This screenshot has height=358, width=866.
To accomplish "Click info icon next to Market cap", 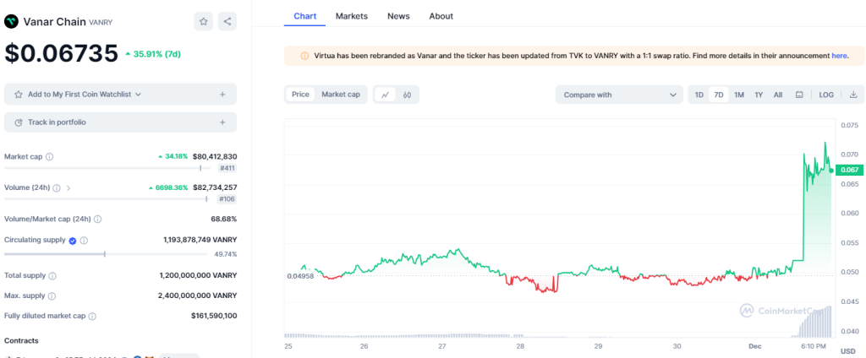I will pos(50,157).
